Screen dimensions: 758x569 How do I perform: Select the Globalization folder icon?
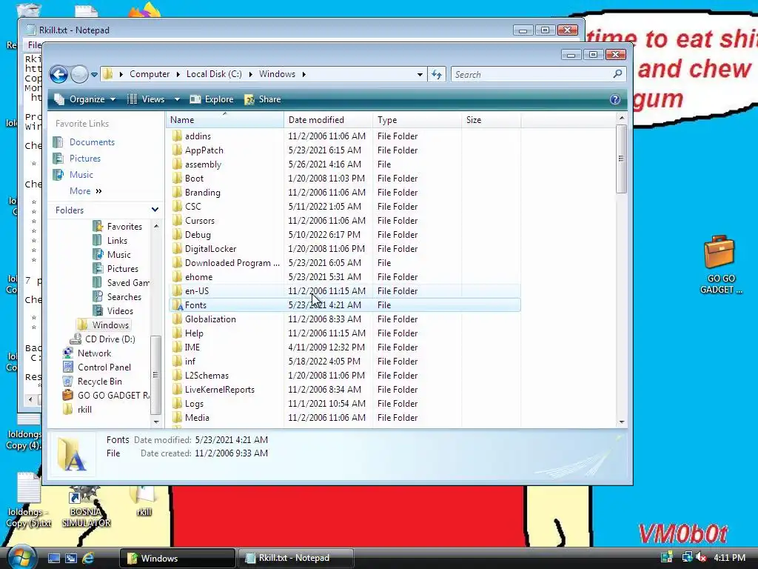[178, 319]
